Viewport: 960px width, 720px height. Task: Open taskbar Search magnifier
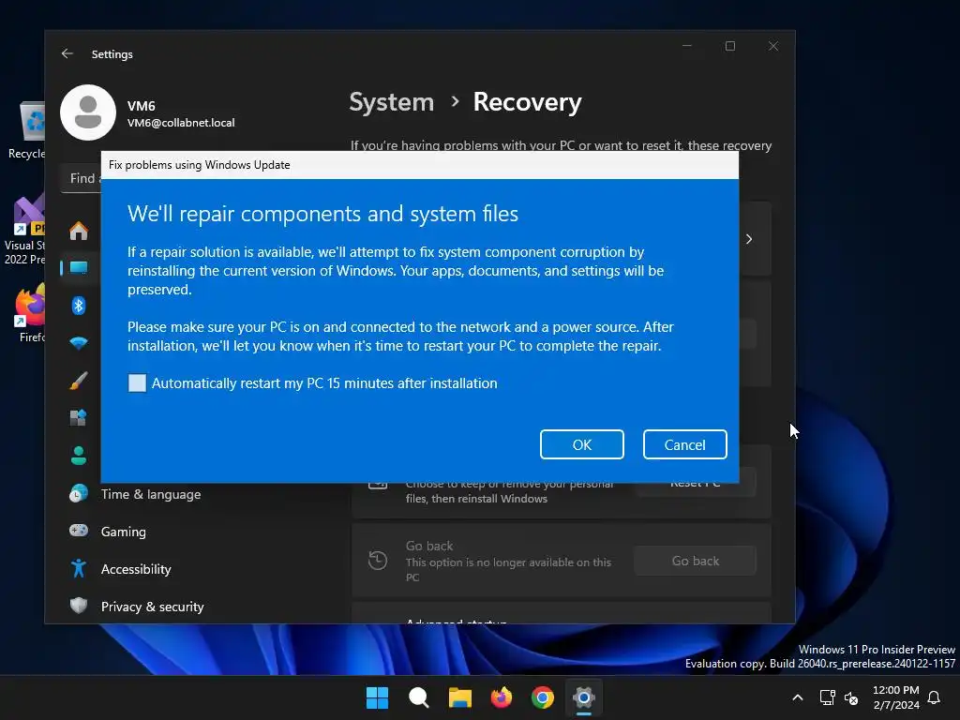tap(419, 697)
